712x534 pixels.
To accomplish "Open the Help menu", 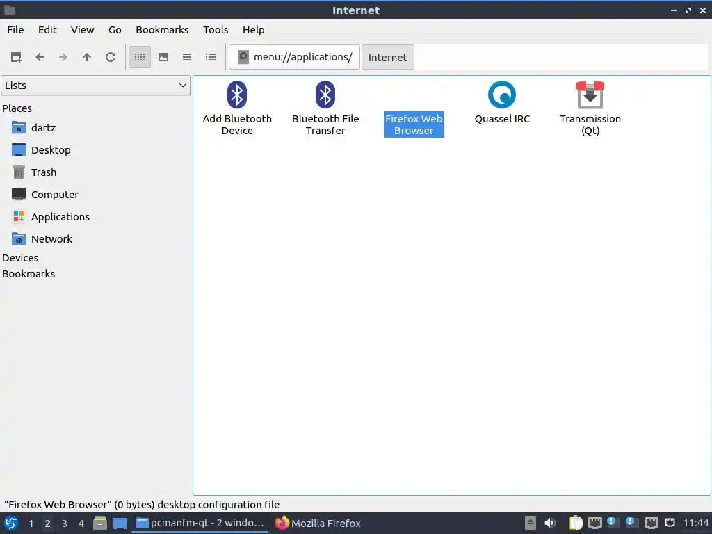I will (x=253, y=30).
